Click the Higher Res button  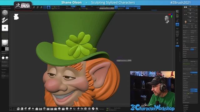click(194, 62)
